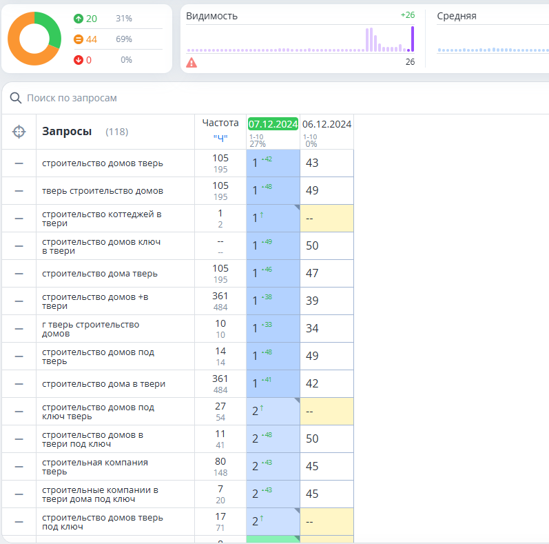Open query строительство домов тверь
Image resolution: width=549 pixels, height=544 pixels.
103,163
